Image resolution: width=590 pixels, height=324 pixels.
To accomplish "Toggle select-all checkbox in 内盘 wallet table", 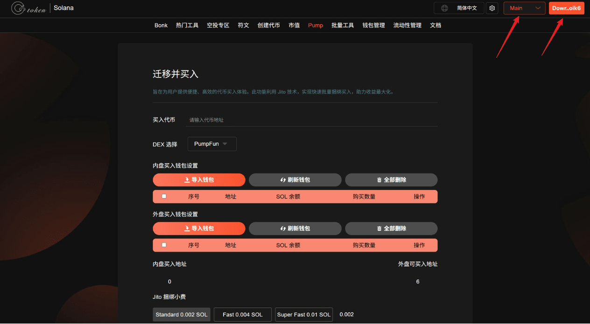I will click(x=164, y=196).
